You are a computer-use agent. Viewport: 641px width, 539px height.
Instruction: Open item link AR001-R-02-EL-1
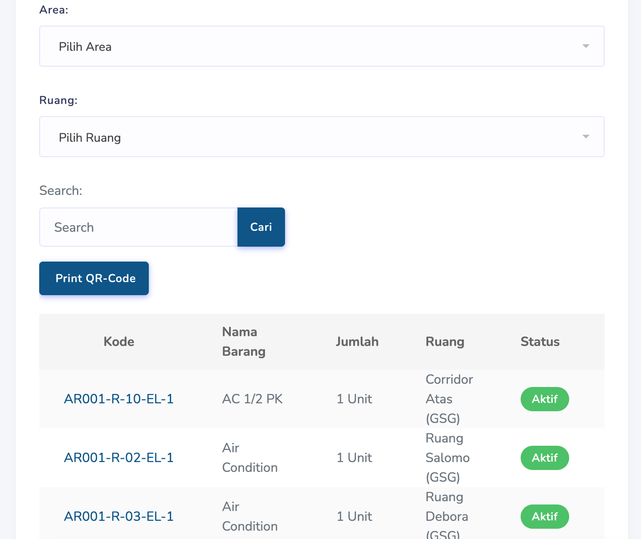point(118,458)
